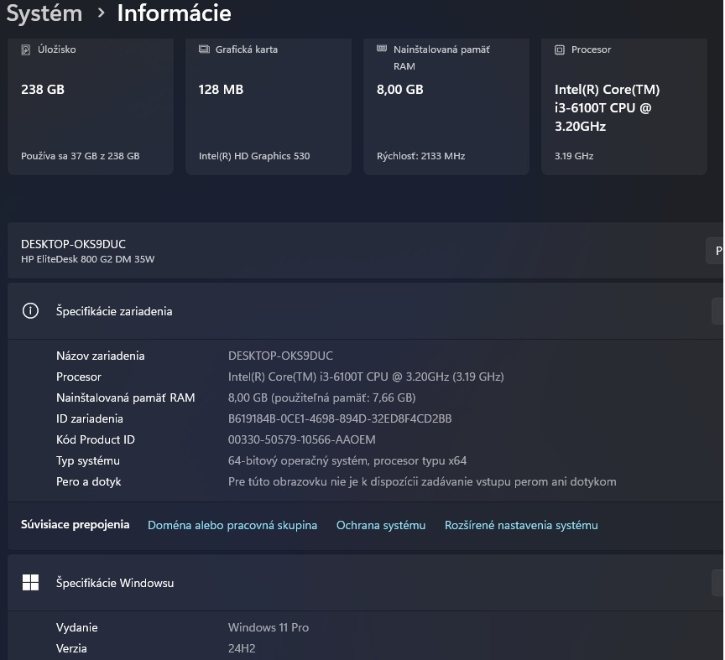Viewport: 725px width, 660px height.
Task: Click the RAM memory icon in the card
Action: point(382,49)
